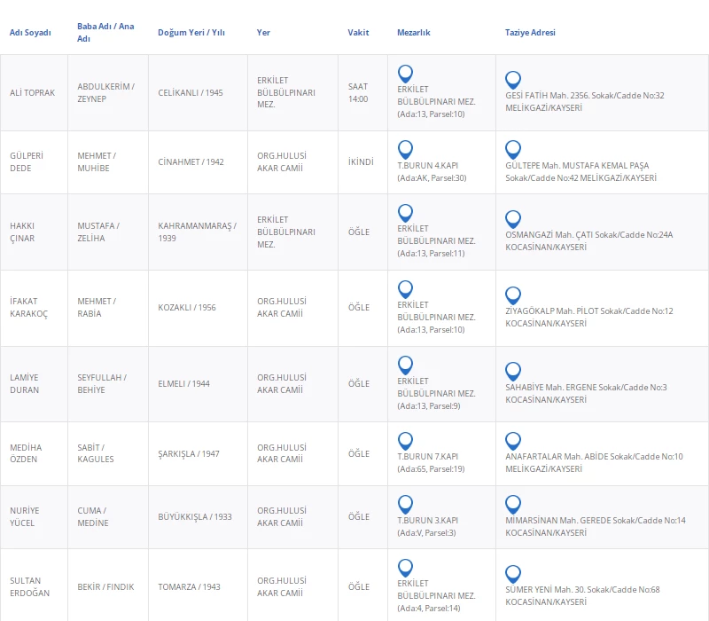The image size is (709, 621).
Task: Open condolence address pin for Ali Toprak
Action: [513, 81]
